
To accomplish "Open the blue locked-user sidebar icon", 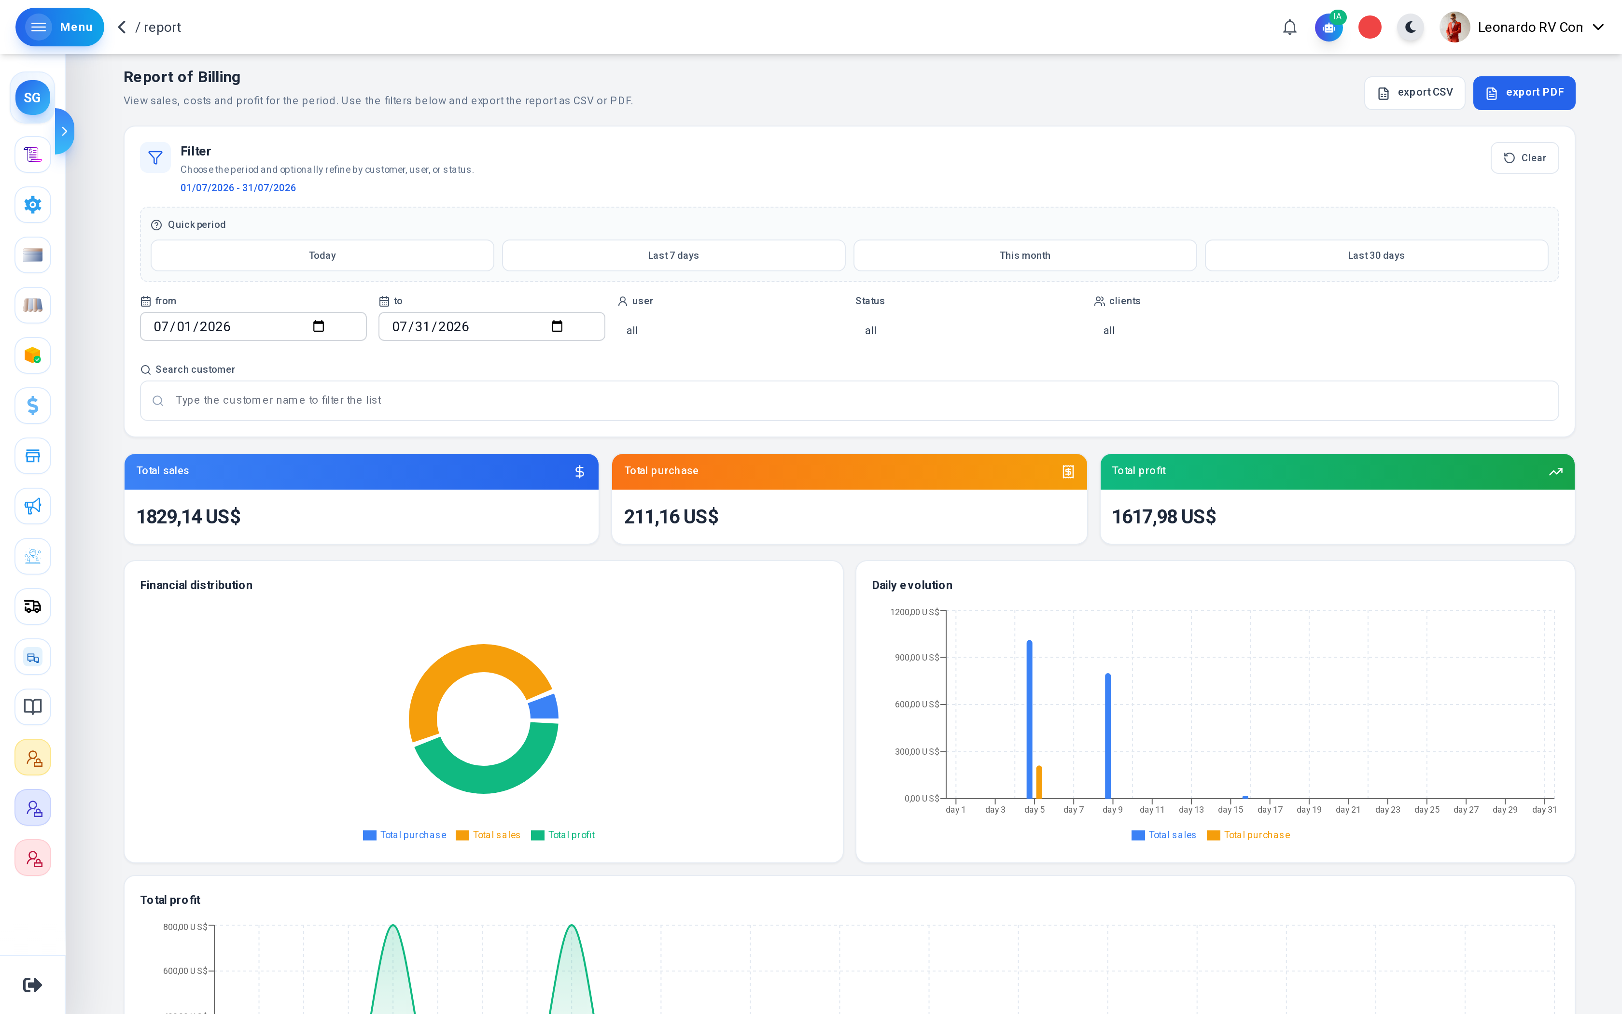I will tap(32, 807).
